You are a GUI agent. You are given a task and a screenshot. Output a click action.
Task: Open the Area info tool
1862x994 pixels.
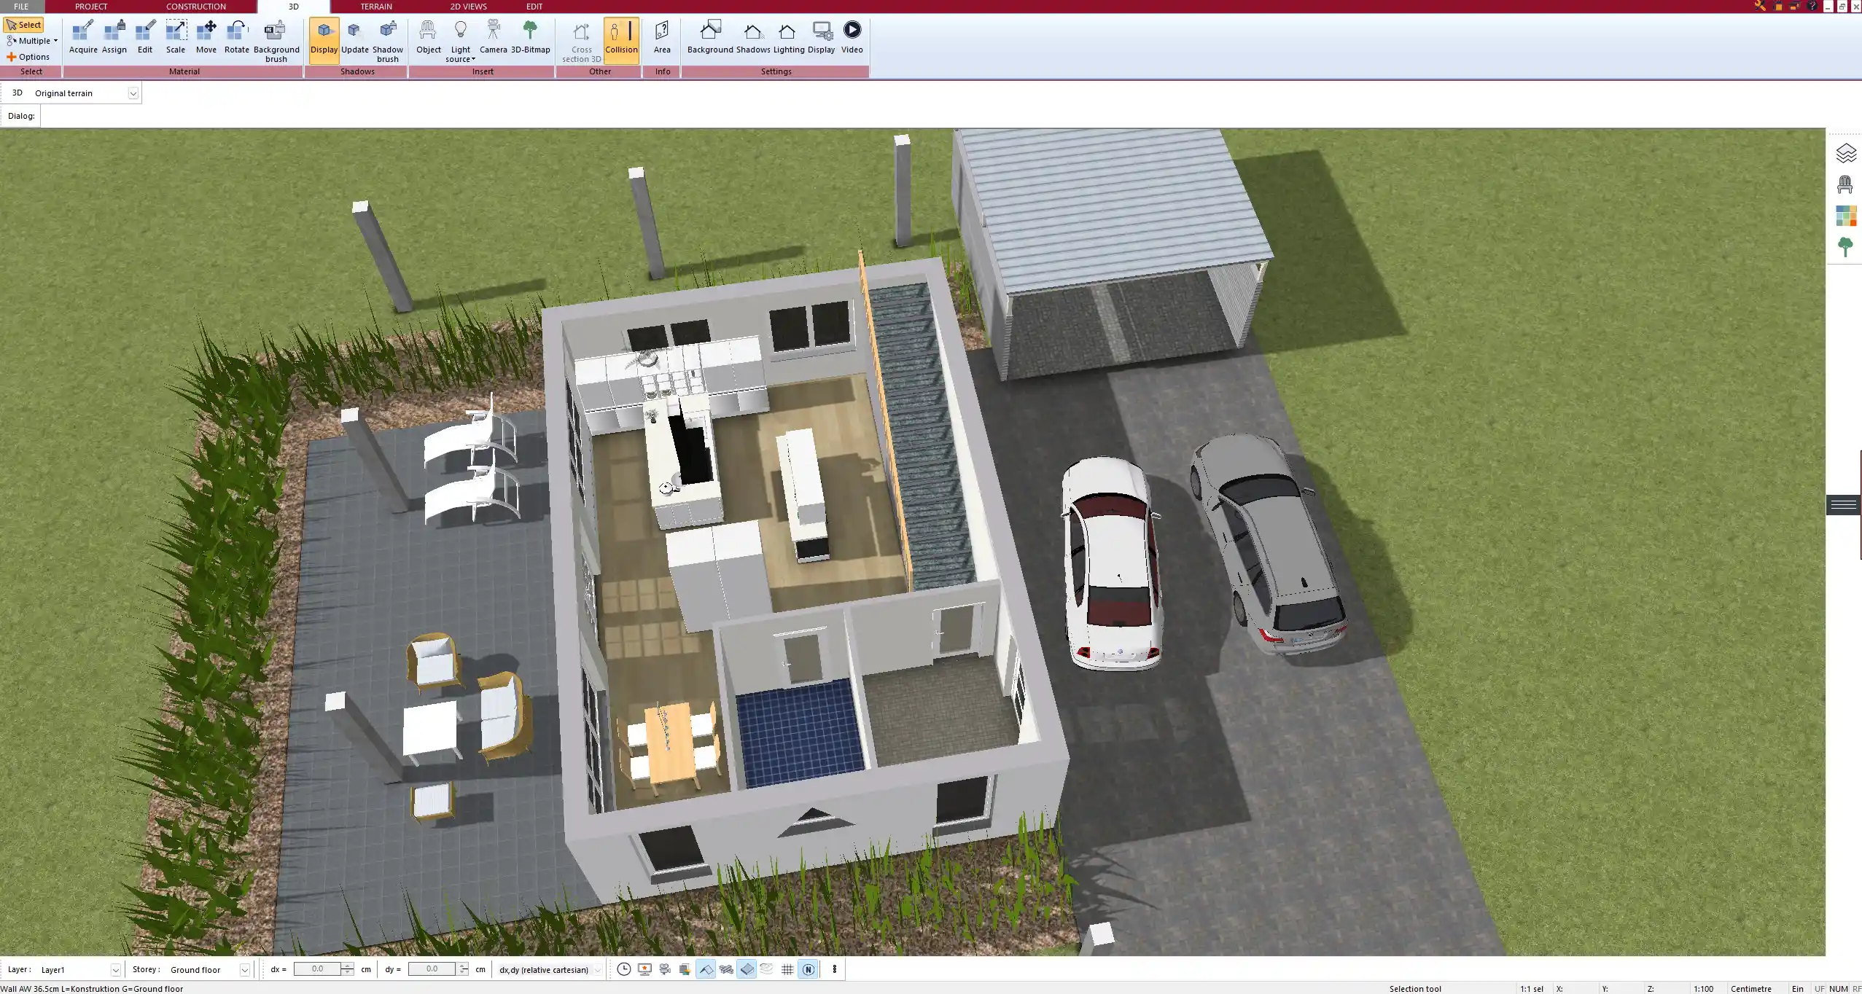pyautogui.click(x=662, y=38)
